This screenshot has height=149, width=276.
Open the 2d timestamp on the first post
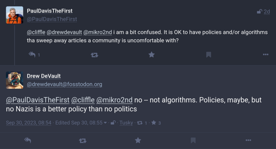267,12
